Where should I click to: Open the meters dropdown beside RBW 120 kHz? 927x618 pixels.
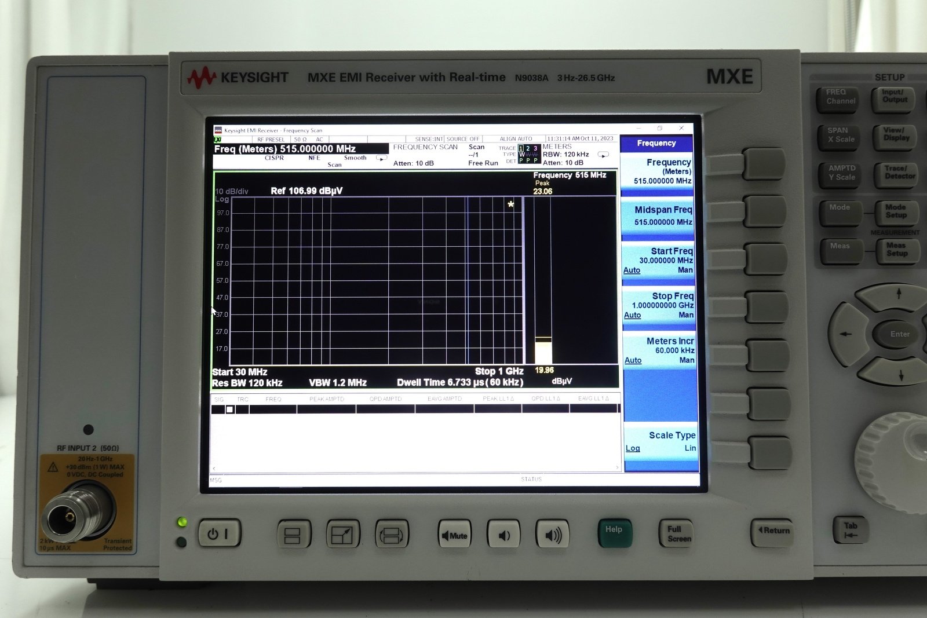tap(603, 155)
